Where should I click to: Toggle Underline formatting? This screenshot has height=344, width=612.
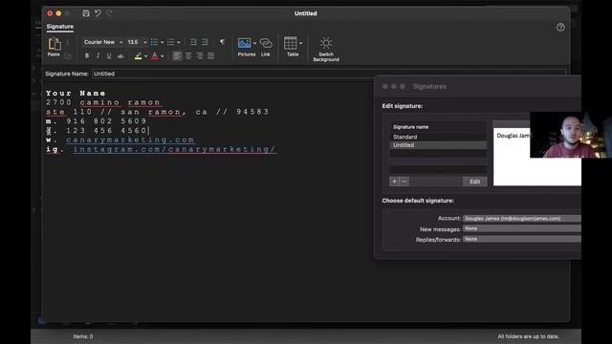pyautogui.click(x=109, y=56)
